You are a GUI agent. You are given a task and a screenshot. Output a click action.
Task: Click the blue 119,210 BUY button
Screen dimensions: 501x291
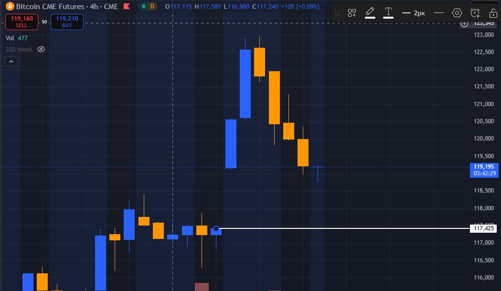pos(67,22)
